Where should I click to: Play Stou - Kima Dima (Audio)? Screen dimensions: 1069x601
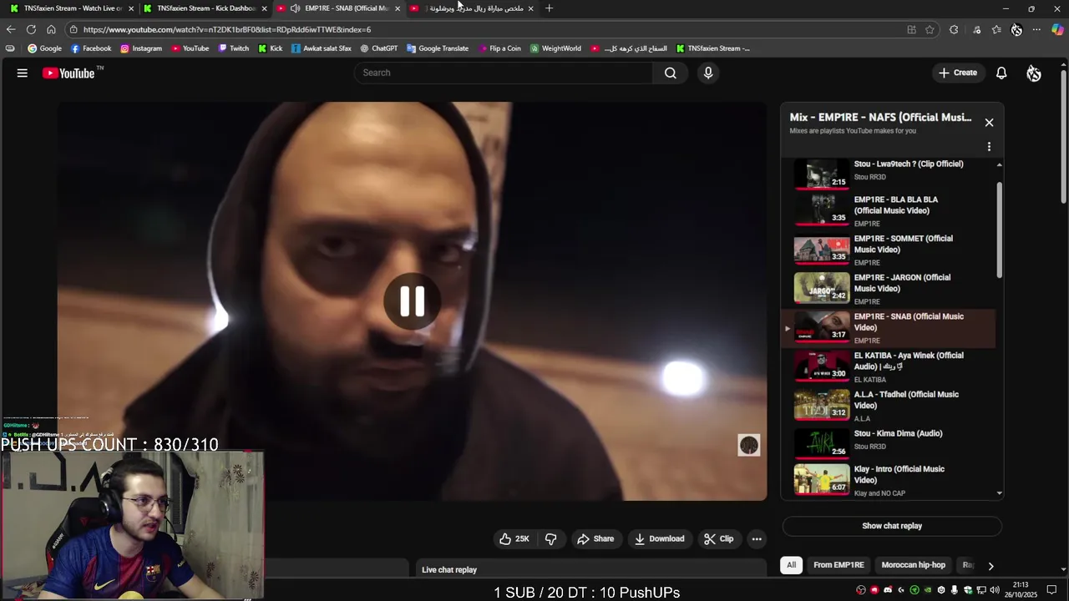click(x=889, y=443)
